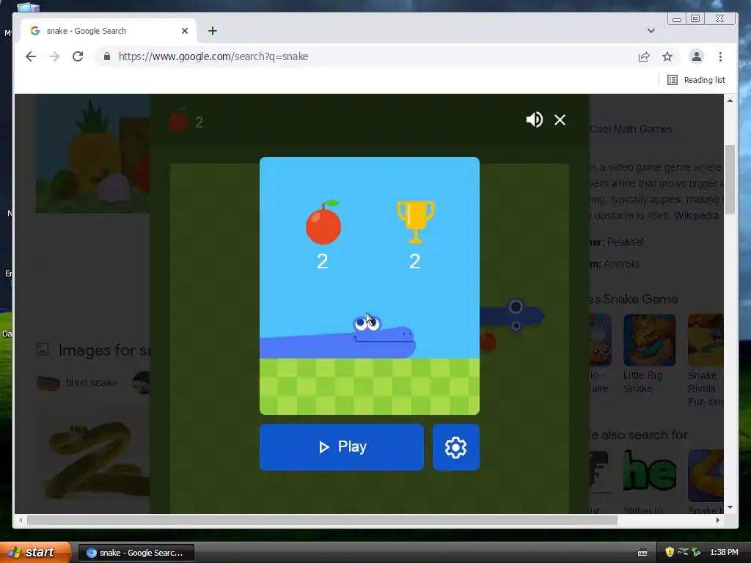The image size is (751, 563).
Task: Open Chrome three-dot menu
Action: click(720, 56)
